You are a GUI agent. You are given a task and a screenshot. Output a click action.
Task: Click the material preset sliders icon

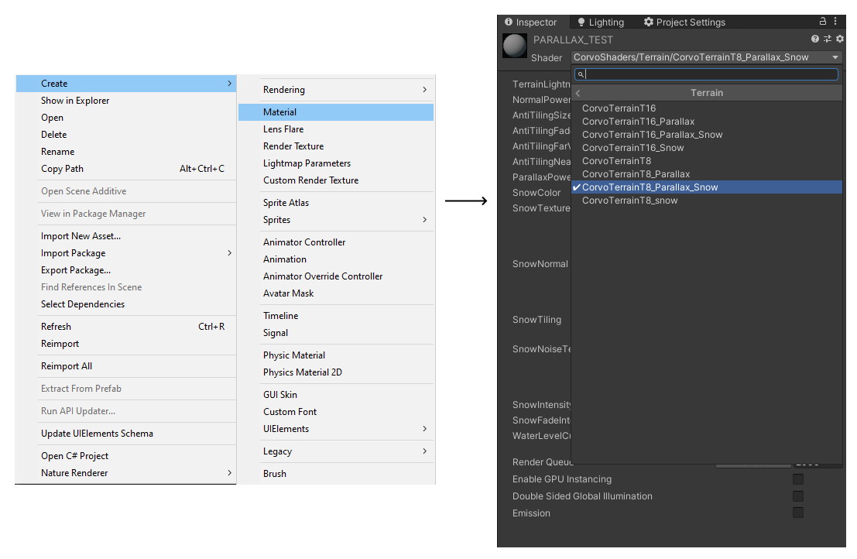[828, 39]
